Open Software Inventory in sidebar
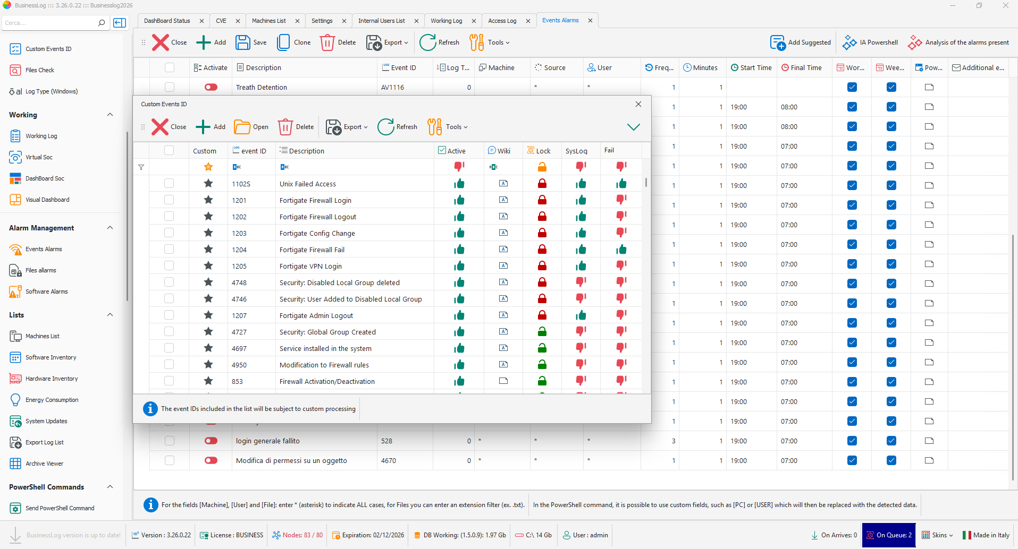 coord(51,357)
